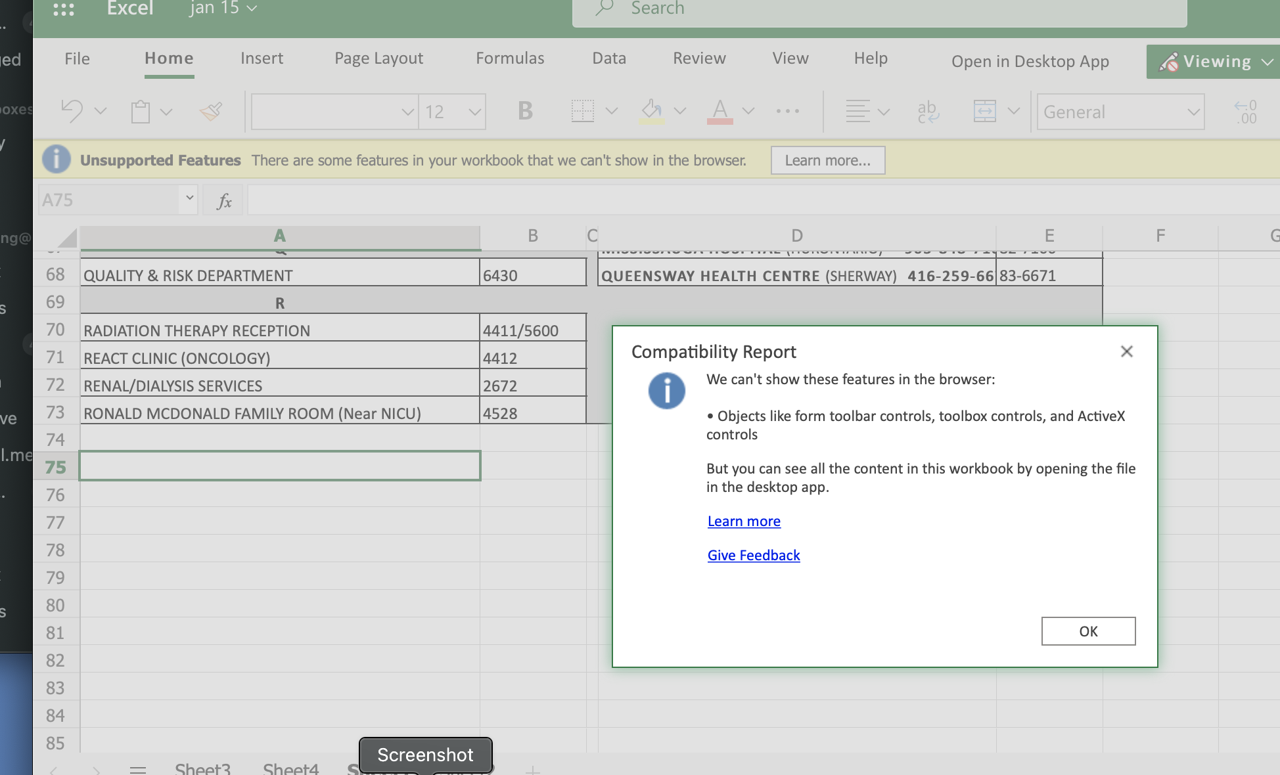
Task: Close the Compatibility Report dialog with X
Action: pyautogui.click(x=1127, y=351)
